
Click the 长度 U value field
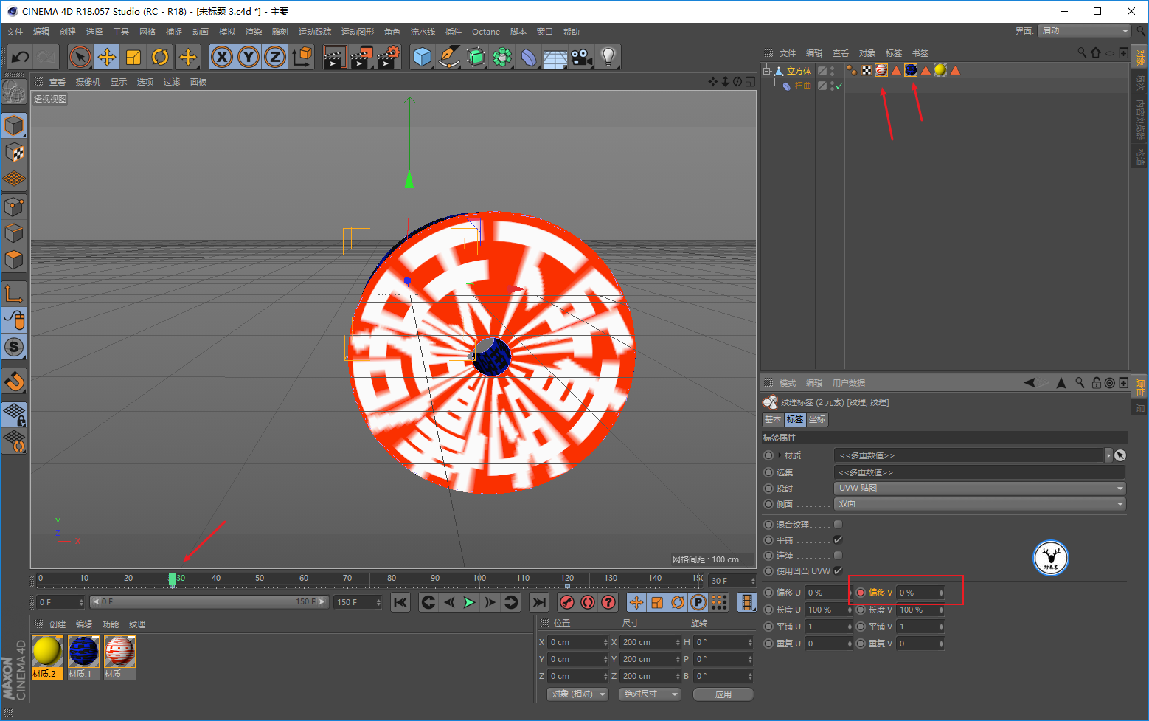click(x=828, y=610)
